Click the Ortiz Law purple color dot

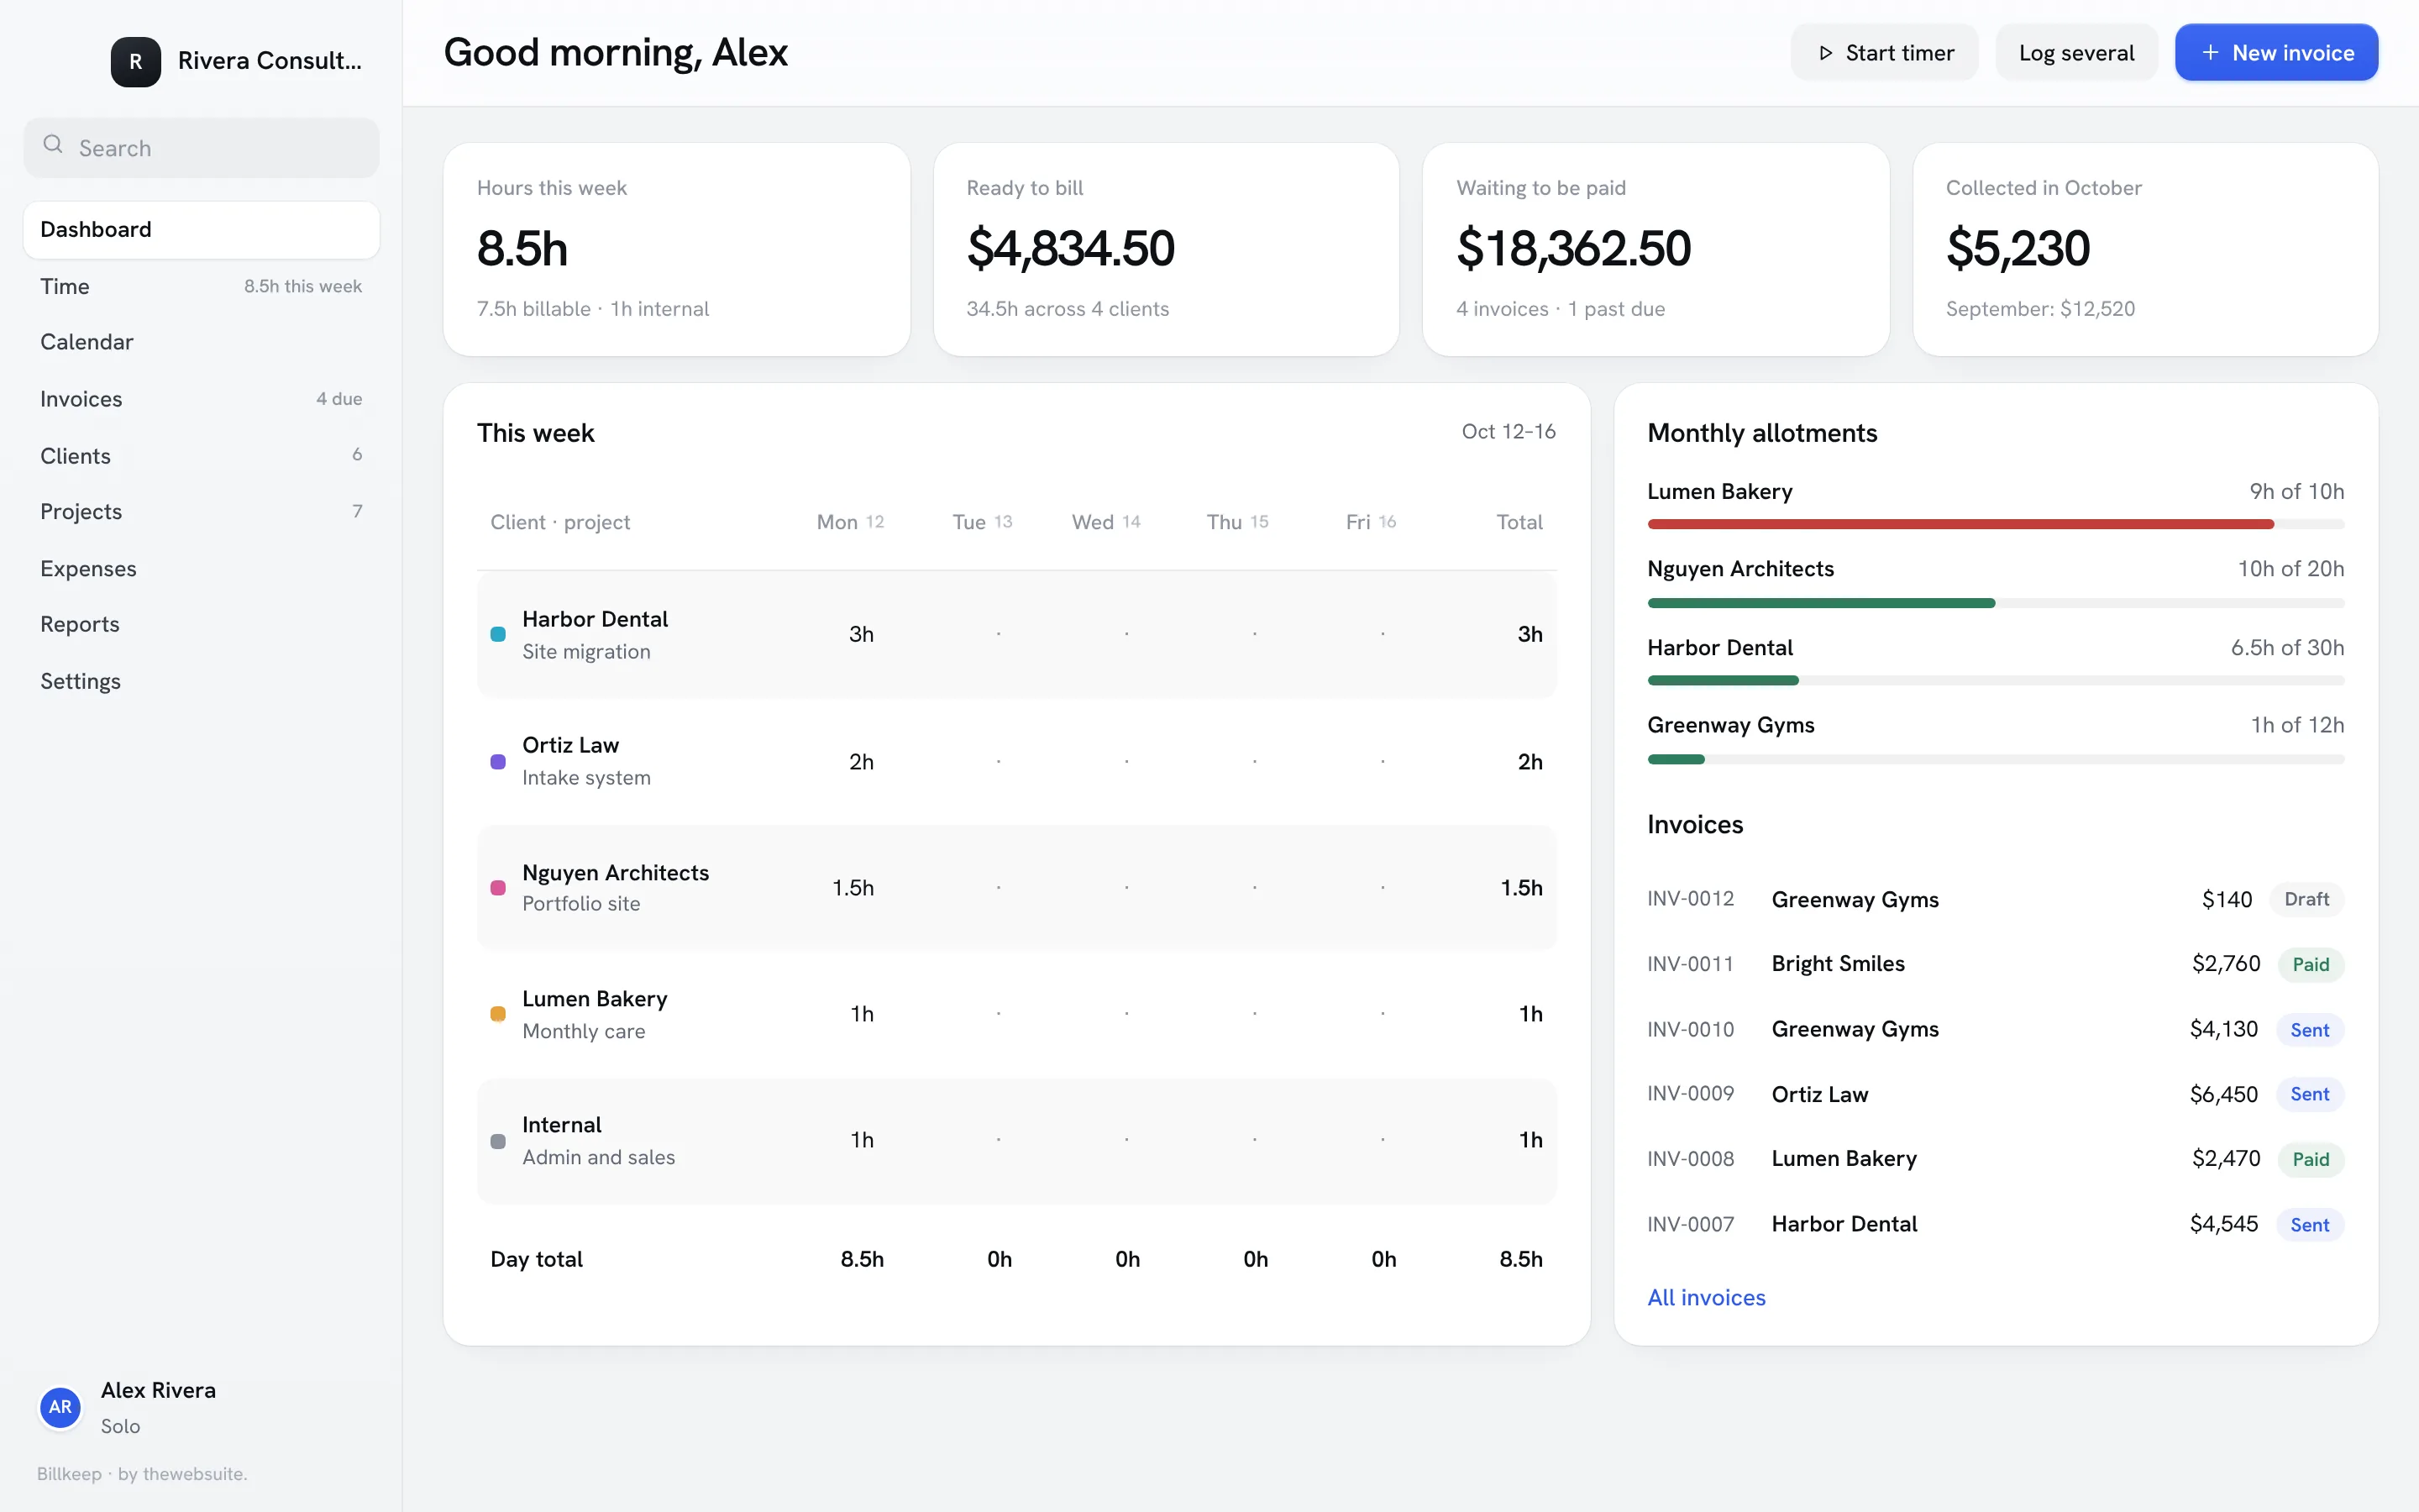click(x=498, y=761)
